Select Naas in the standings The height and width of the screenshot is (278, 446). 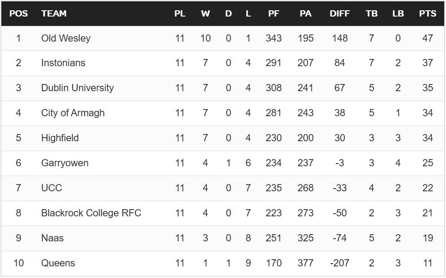[52, 238]
